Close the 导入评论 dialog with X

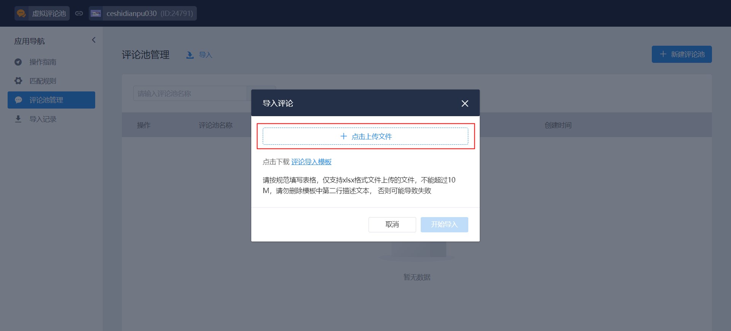click(x=465, y=103)
